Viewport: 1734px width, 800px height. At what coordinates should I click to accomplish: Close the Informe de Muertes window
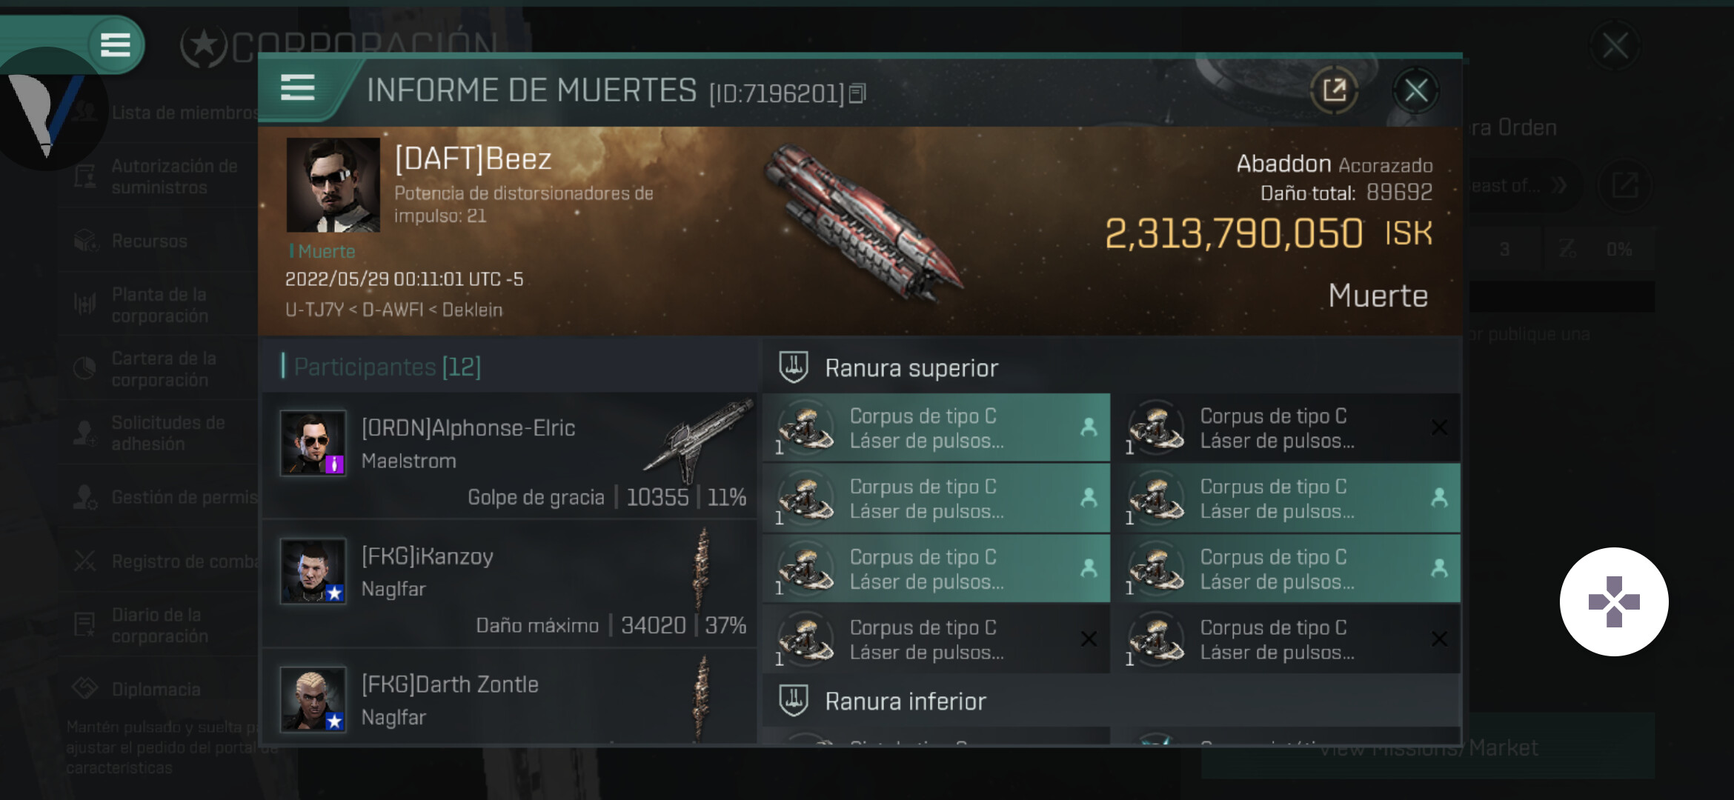(x=1415, y=90)
